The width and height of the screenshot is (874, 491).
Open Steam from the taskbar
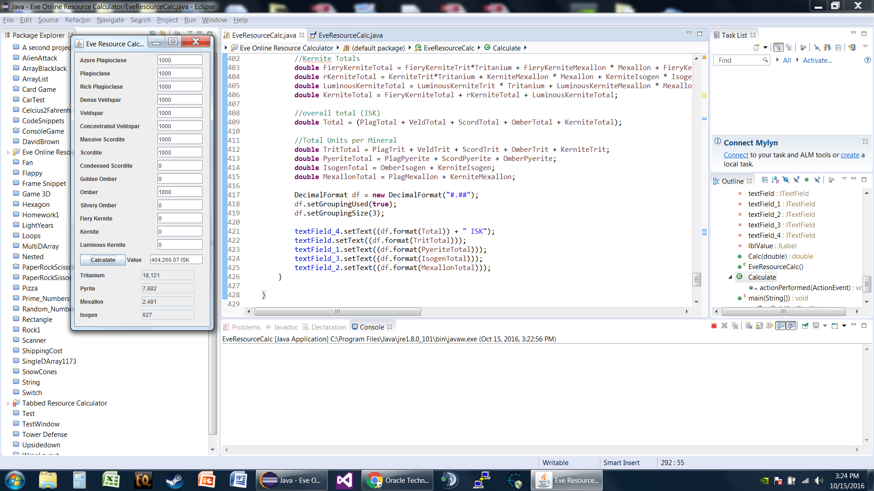pyautogui.click(x=174, y=480)
